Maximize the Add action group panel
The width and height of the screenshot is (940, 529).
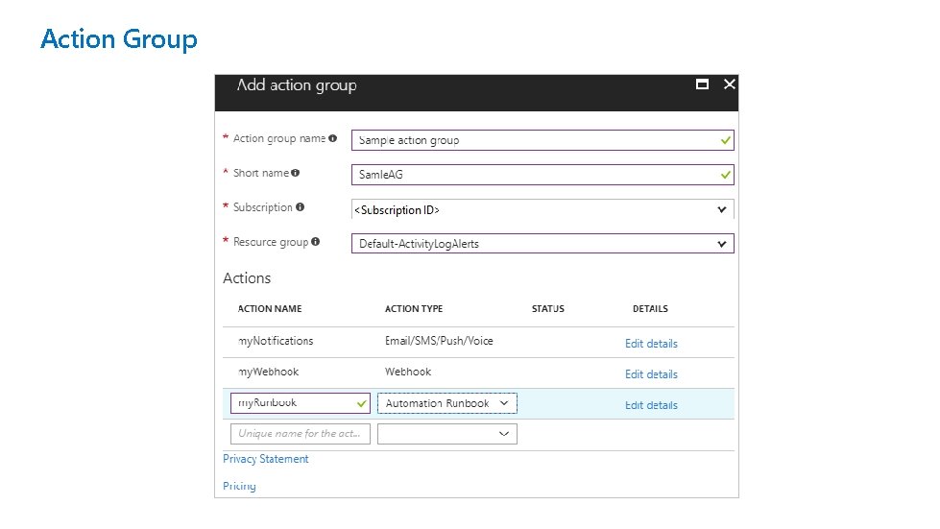pos(703,84)
